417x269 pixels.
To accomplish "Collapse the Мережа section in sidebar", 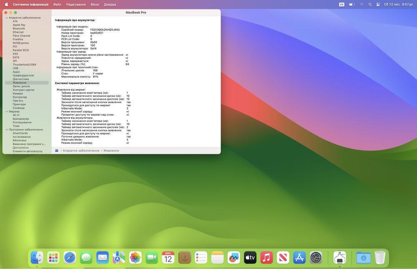I will (x=7, y=112).
